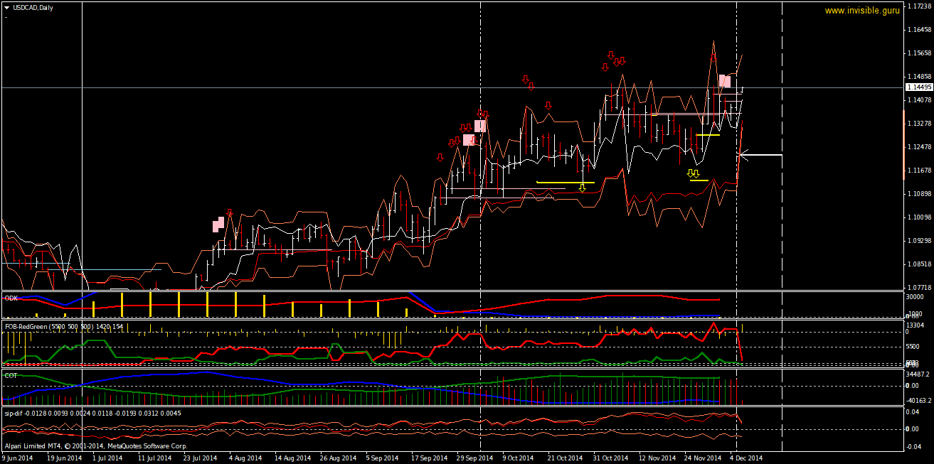Click the 13304 scale value in FOB-RedGreen panel

tap(916, 325)
